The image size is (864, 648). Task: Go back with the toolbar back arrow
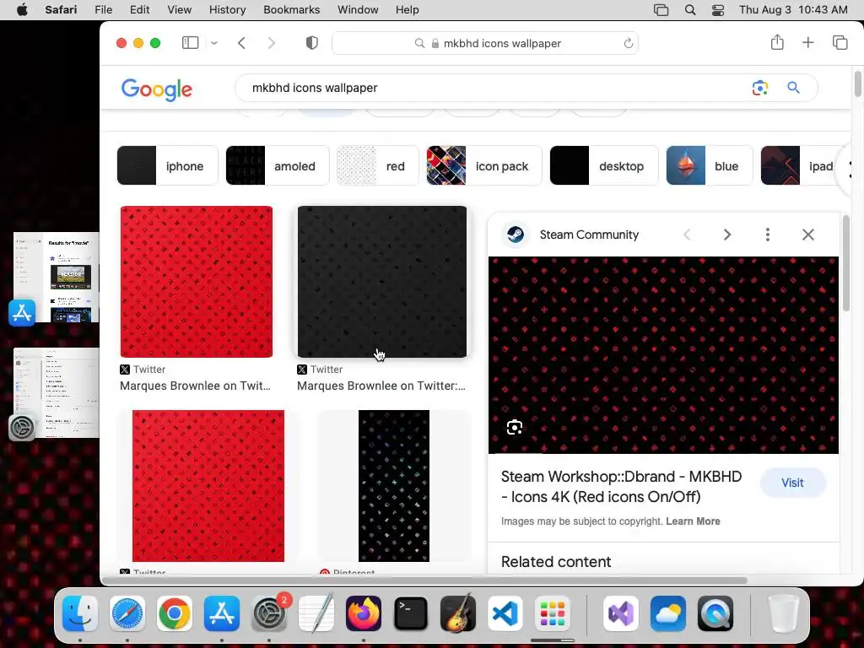tap(241, 43)
